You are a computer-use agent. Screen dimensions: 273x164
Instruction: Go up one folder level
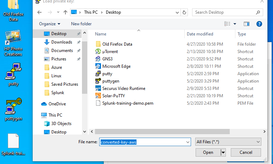pos(65,12)
